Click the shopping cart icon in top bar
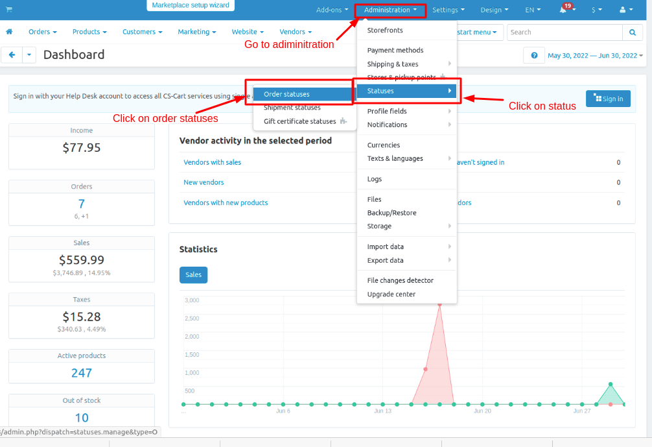The height and width of the screenshot is (447, 652). (x=9, y=10)
